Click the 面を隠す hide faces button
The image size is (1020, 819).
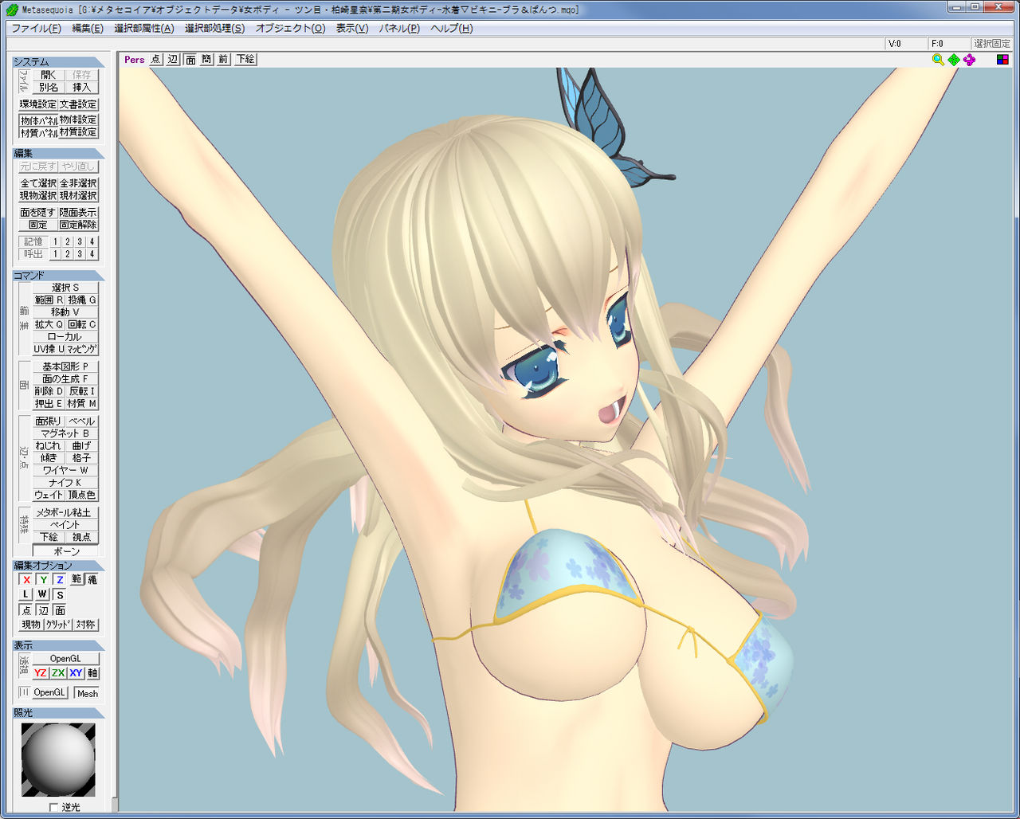38,213
